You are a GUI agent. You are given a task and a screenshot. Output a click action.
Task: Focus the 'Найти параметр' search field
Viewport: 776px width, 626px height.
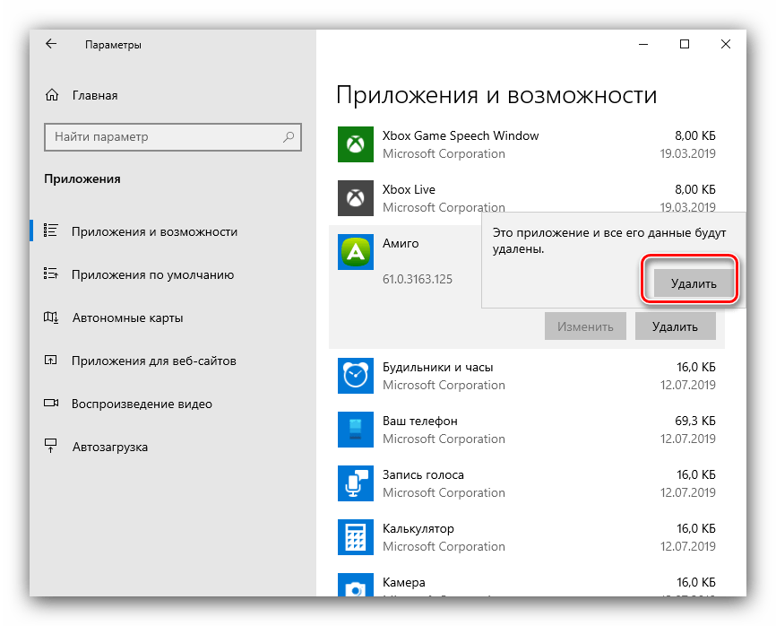click(x=161, y=137)
